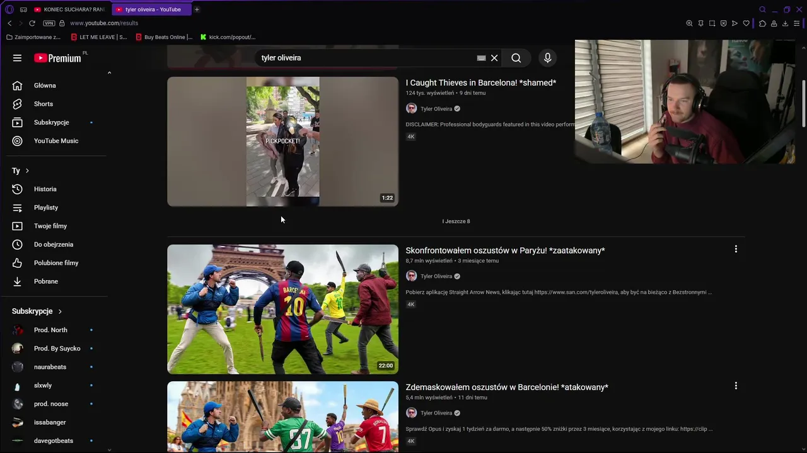The width and height of the screenshot is (807, 453).
Task: Open the browser downloads icon
Action: pos(785,23)
